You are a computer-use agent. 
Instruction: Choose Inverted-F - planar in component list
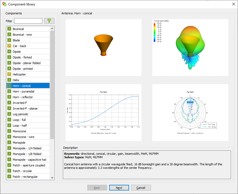coord(25,108)
